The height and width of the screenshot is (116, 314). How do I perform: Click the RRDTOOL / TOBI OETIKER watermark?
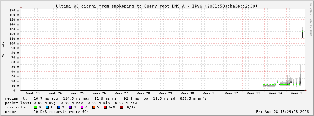point(311,19)
